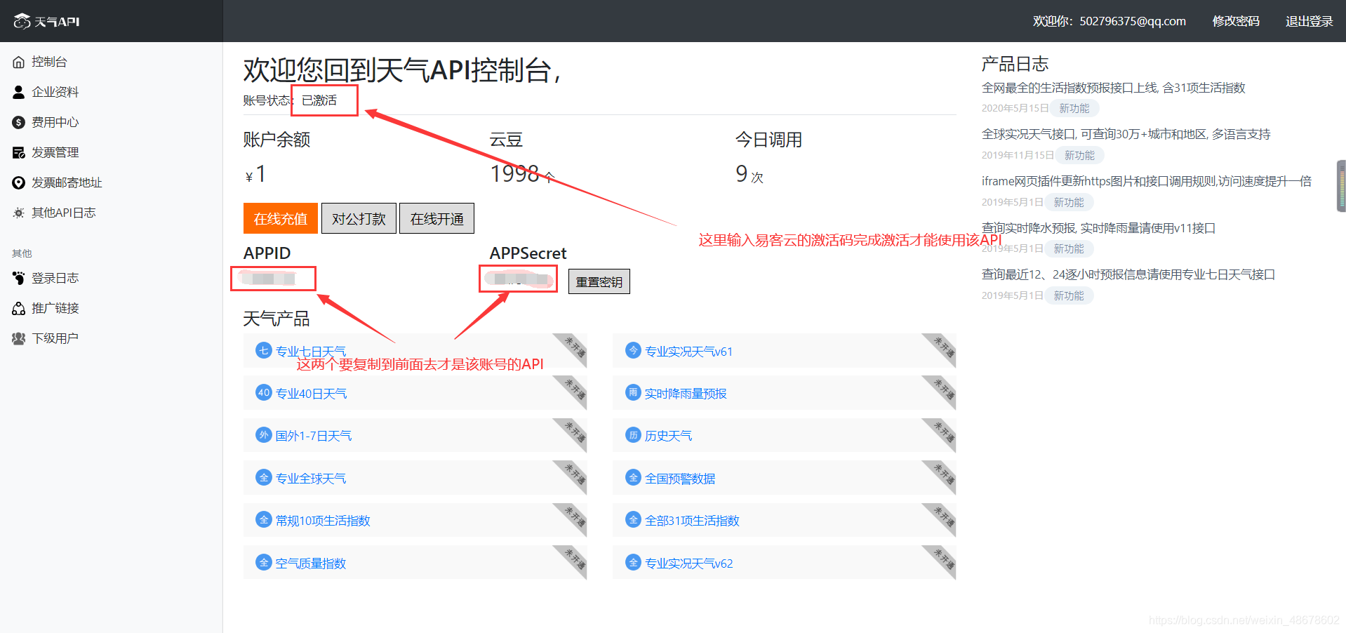Click the round icon for 空气质量指数
1346x633 pixels.
click(x=264, y=562)
